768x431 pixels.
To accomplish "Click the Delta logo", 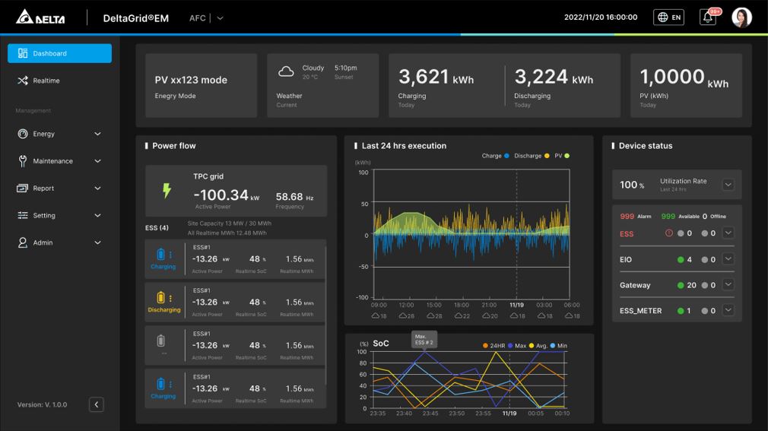I will (40, 17).
